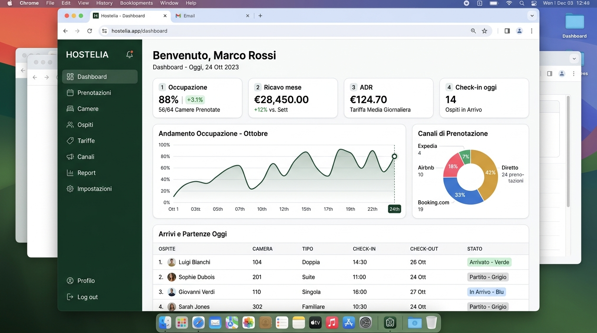Open Chrome's three-dot menu

click(x=531, y=31)
